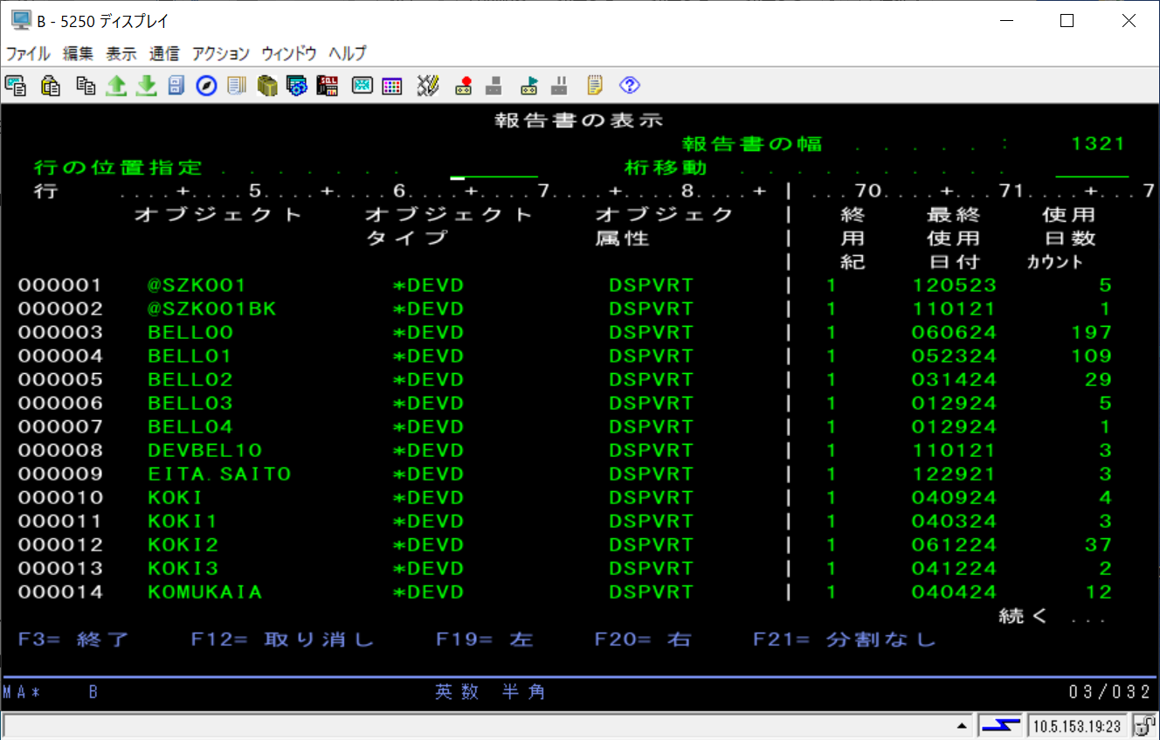The width and height of the screenshot is (1160, 740).
Task: Start macro recording with red dot icon
Action: click(464, 86)
